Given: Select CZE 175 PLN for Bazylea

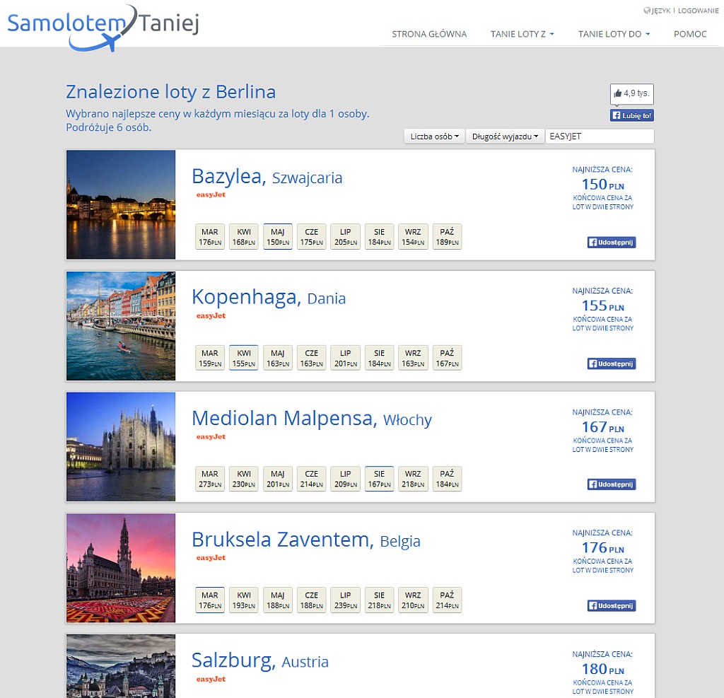Looking at the screenshot, I should point(312,236).
